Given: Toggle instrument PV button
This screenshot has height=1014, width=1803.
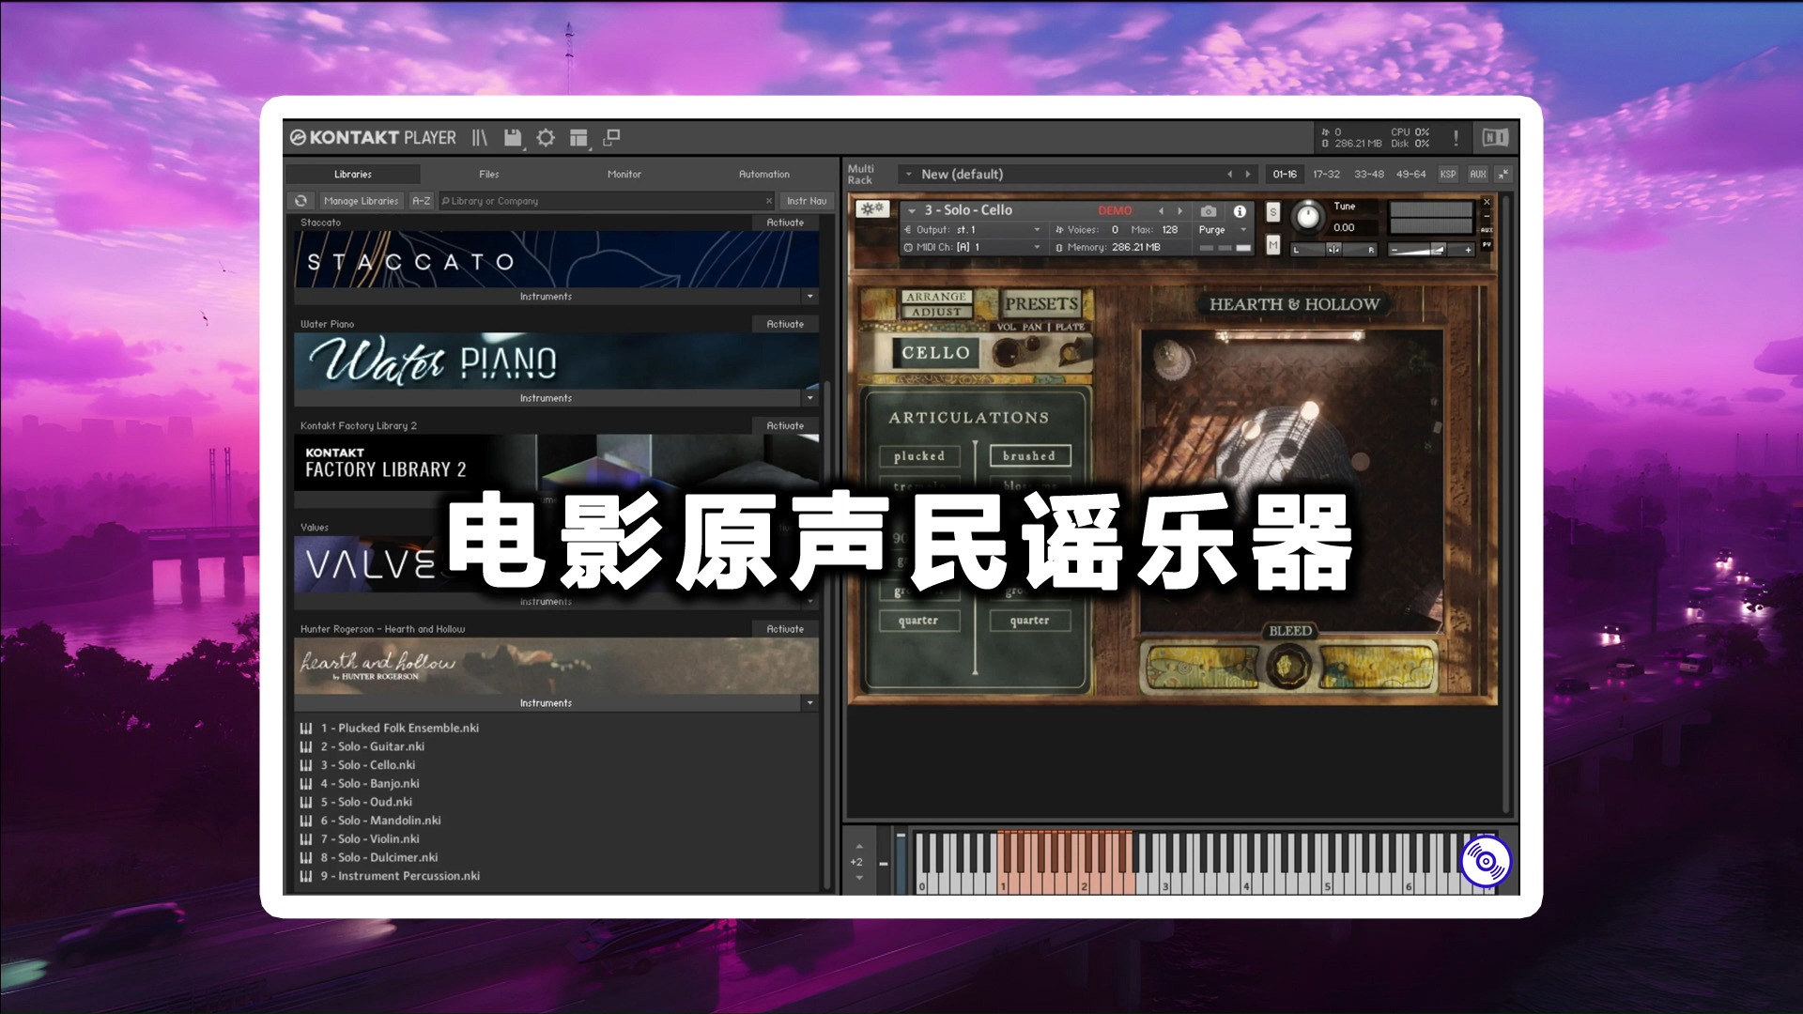Looking at the screenshot, I should coord(1487,244).
